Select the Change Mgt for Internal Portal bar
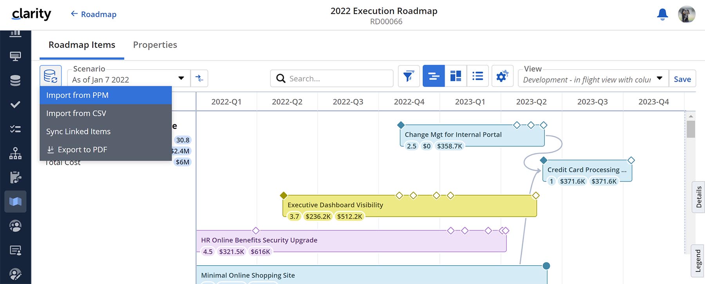 (x=472, y=136)
